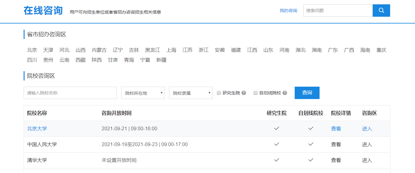Image resolution: width=415 pixels, height=173 pixels.
Task: Select 安徽 province link
Action: [x=220, y=50]
